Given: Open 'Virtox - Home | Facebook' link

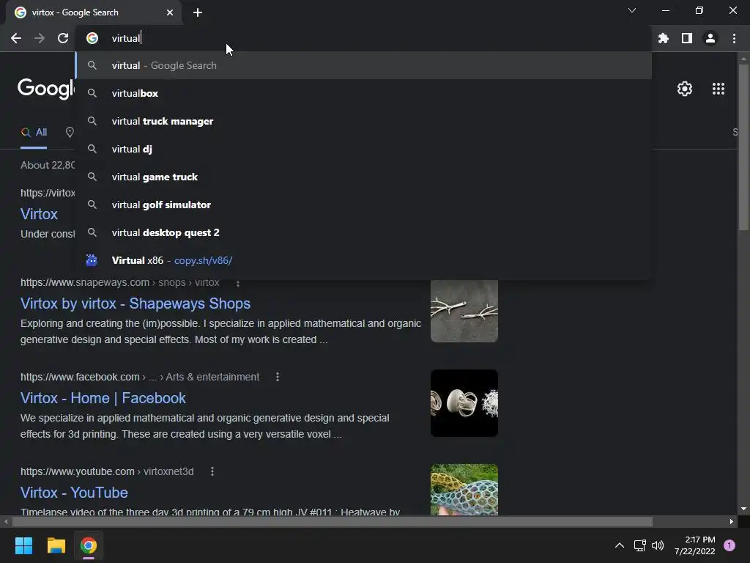Looking at the screenshot, I should [103, 398].
